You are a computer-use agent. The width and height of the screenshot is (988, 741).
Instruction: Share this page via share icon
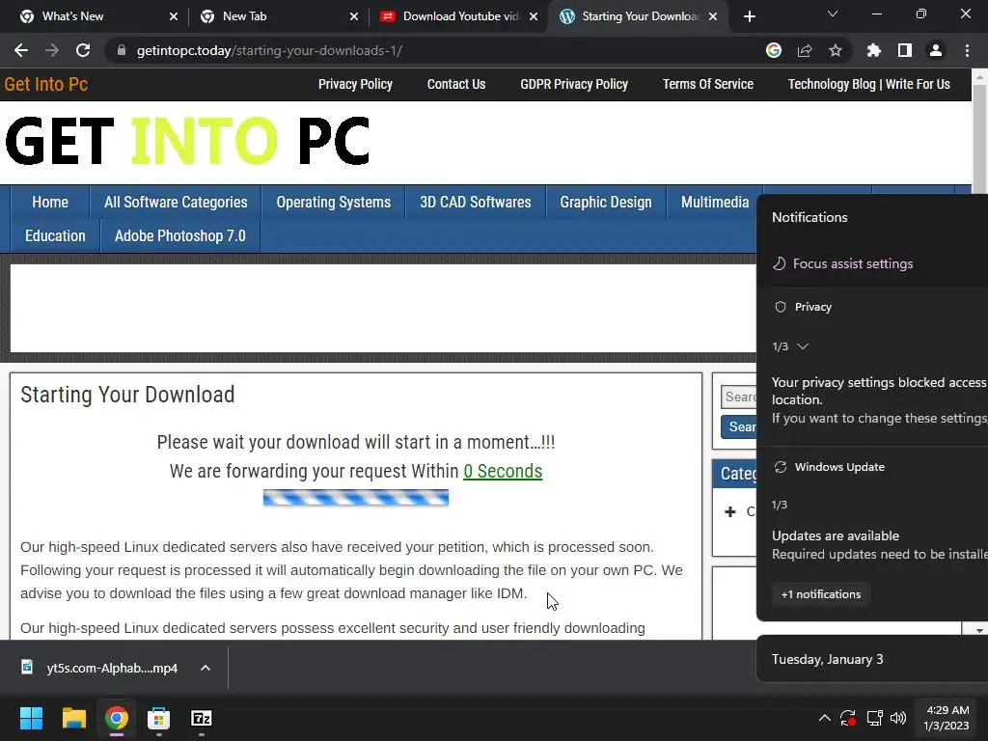pyautogui.click(x=805, y=50)
